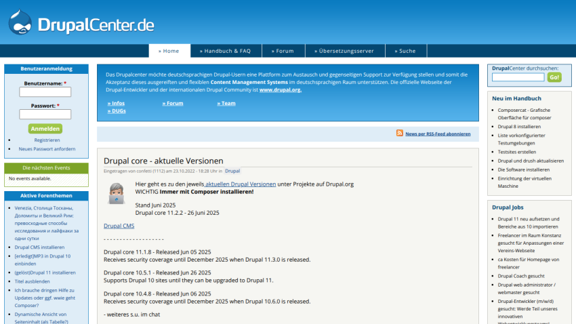Image resolution: width=576 pixels, height=324 pixels.
Task: Click the text No events available.
Action: [x=30, y=178]
